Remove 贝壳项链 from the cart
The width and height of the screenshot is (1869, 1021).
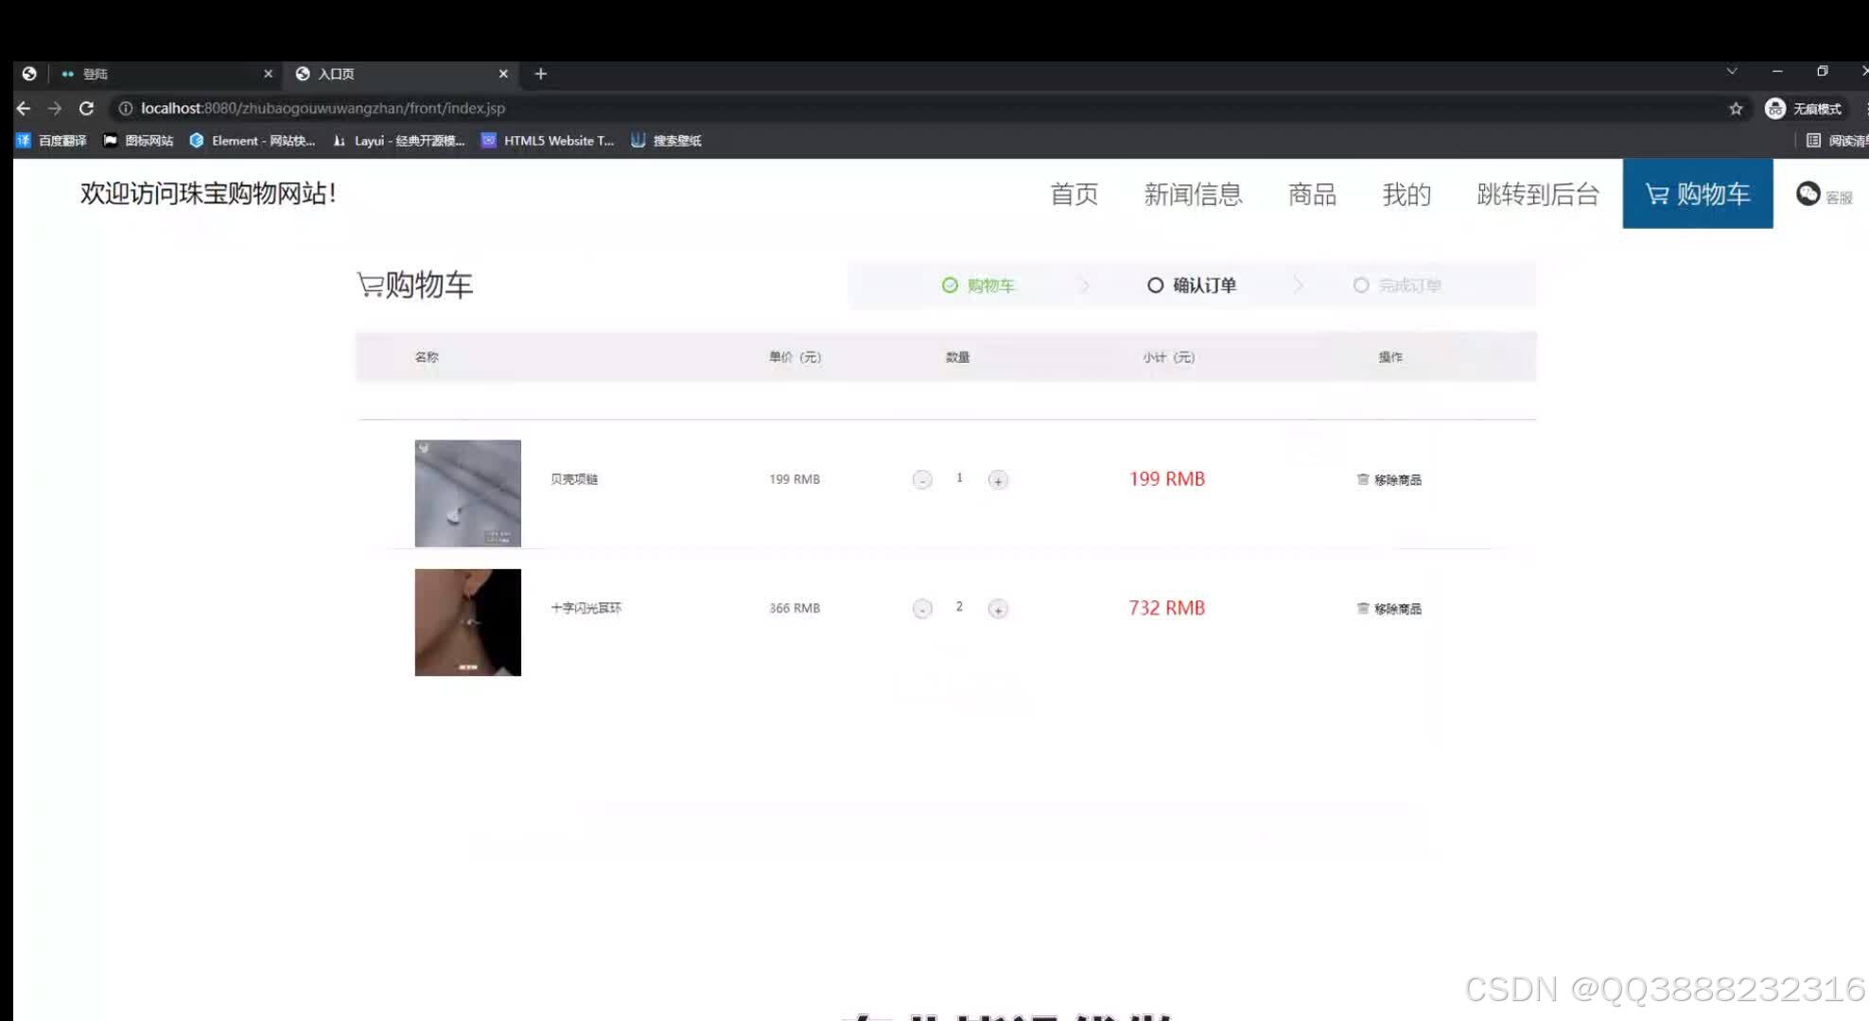[1389, 479]
